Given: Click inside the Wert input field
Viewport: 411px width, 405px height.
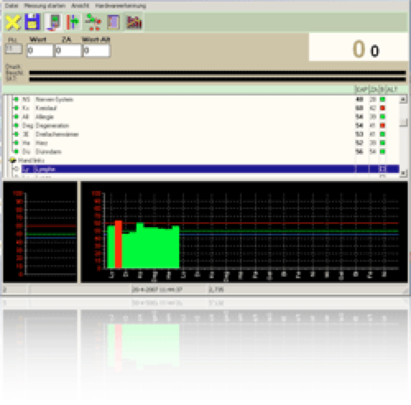Looking at the screenshot, I should pos(40,50).
